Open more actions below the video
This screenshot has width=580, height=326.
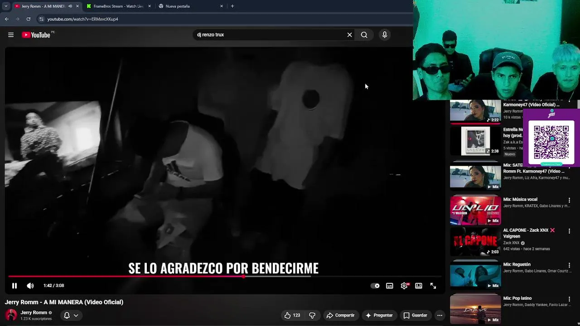click(x=440, y=315)
